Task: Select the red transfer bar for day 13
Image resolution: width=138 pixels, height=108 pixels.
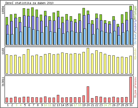Action: click(x=58, y=99)
